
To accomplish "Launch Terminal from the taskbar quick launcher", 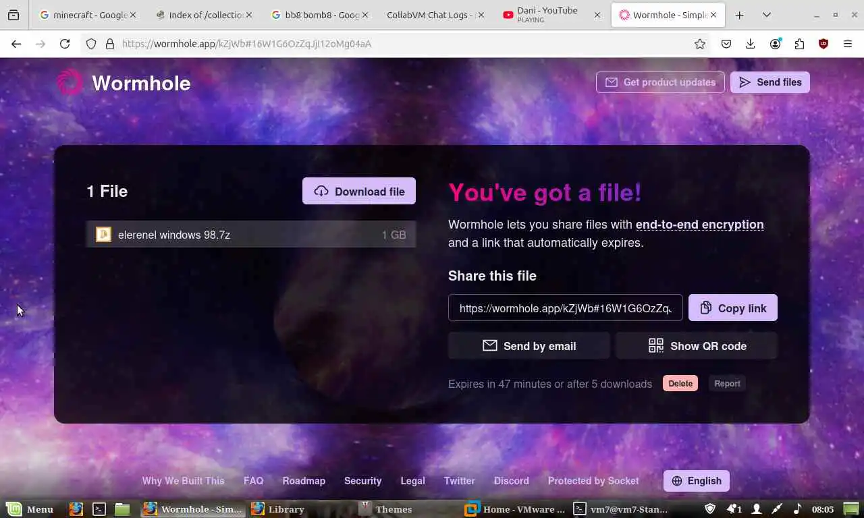I will pos(99,509).
